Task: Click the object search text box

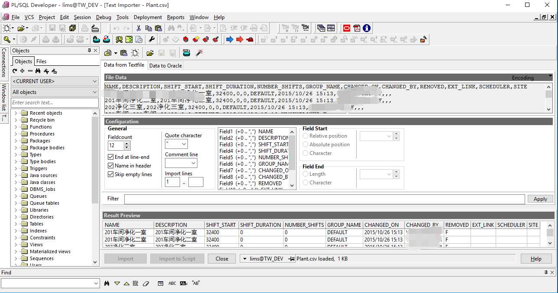Action: coord(55,103)
